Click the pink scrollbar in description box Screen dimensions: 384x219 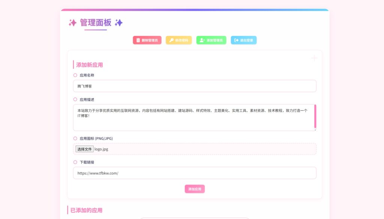pyautogui.click(x=315, y=116)
